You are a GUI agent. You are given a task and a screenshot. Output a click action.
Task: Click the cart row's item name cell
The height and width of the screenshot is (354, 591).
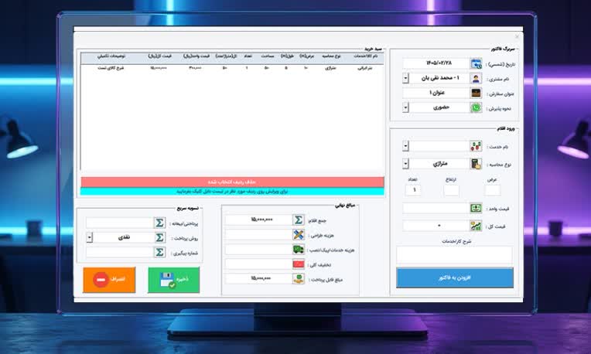pos(365,68)
